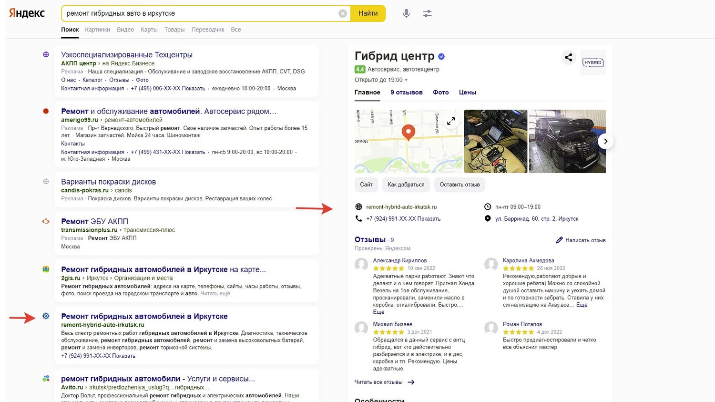The image size is (715, 402).
Task: Show АКПП центр phone +7 (495) 006
Action: tap(168, 89)
